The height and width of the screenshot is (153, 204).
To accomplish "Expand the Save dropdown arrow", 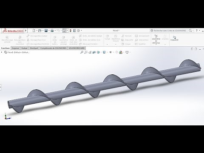I will 49,31.
